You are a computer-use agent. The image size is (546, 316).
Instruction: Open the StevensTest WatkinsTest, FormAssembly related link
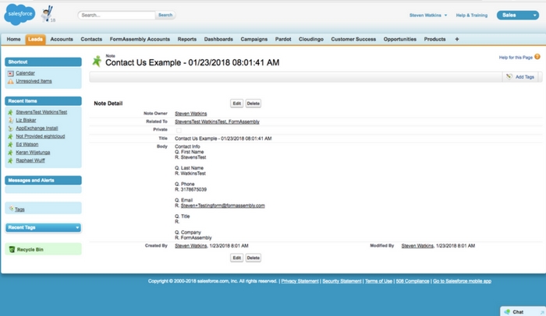click(x=217, y=121)
